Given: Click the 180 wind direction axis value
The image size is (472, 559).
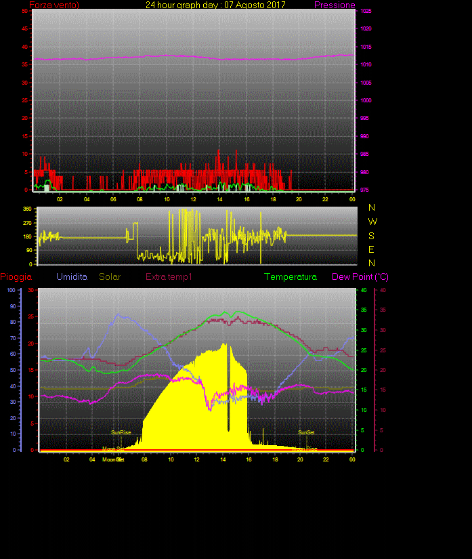Looking at the screenshot, I should coord(28,236).
